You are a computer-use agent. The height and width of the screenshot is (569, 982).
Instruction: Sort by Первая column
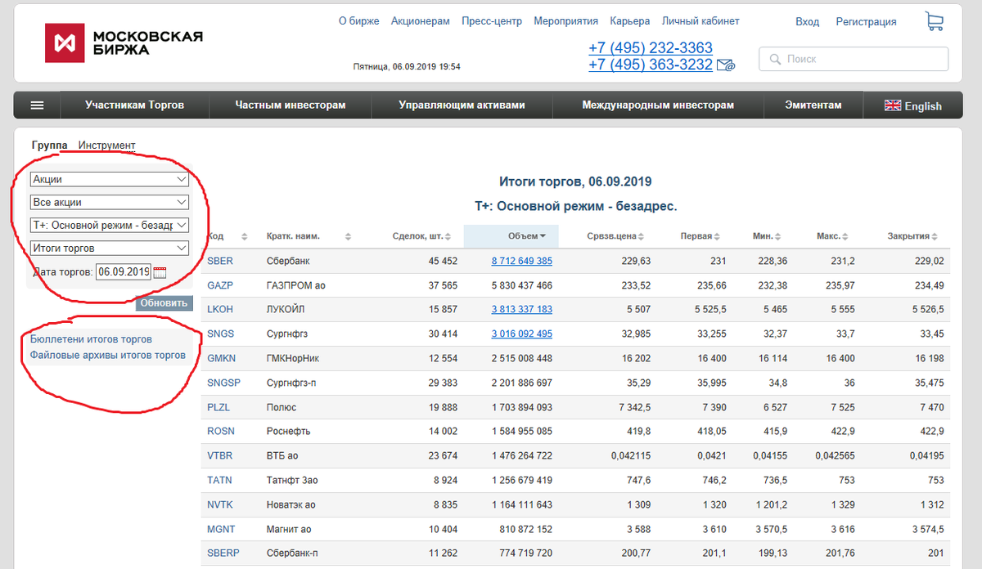(700, 236)
